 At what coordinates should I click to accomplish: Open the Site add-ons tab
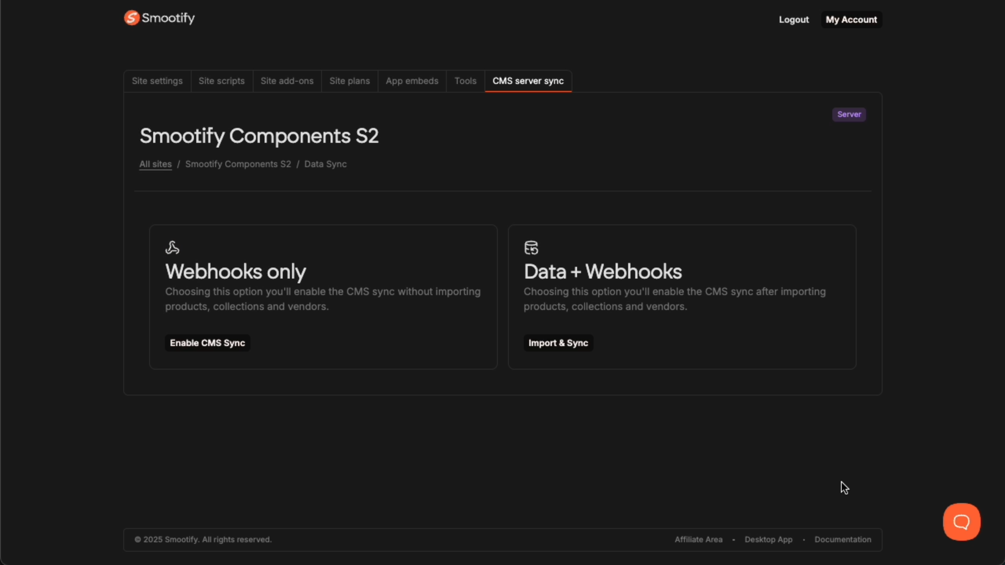[x=287, y=81]
